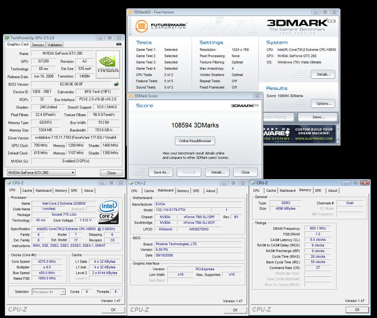Viewport: 377px width, 318px height.
Task: Open CPU tab in middle CPU-Z window
Action: pyautogui.click(x=134, y=191)
